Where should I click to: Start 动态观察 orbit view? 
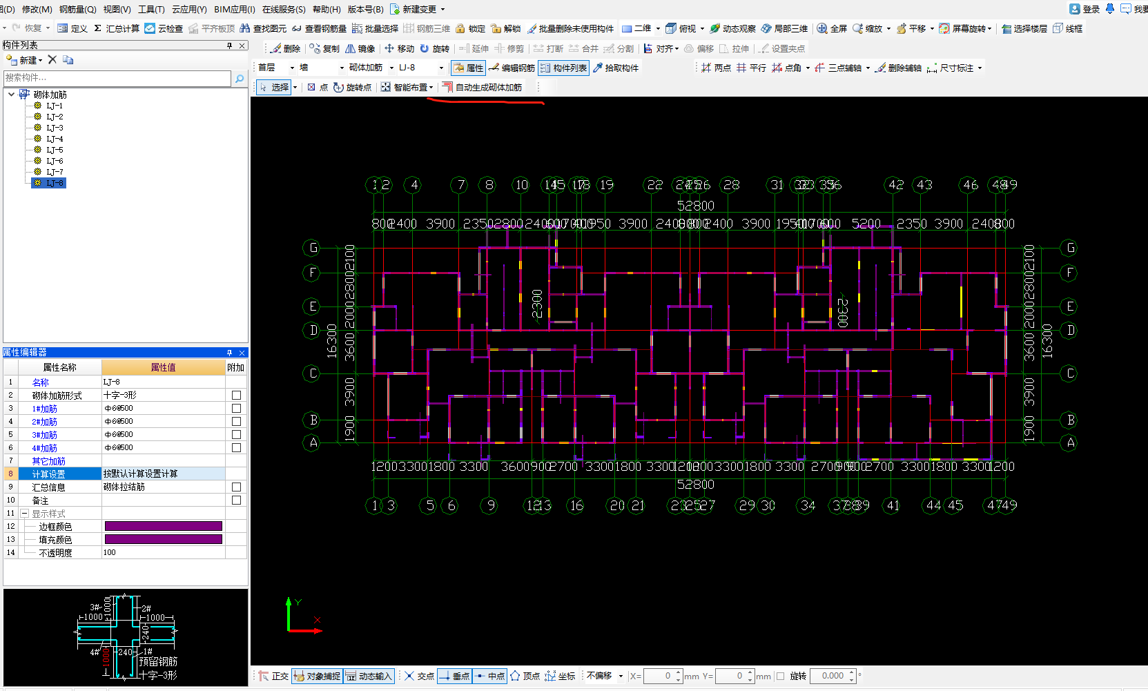(732, 28)
